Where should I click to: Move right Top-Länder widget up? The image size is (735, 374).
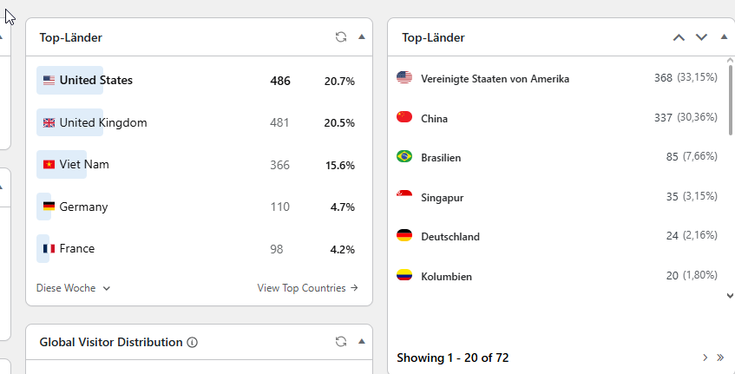point(679,37)
